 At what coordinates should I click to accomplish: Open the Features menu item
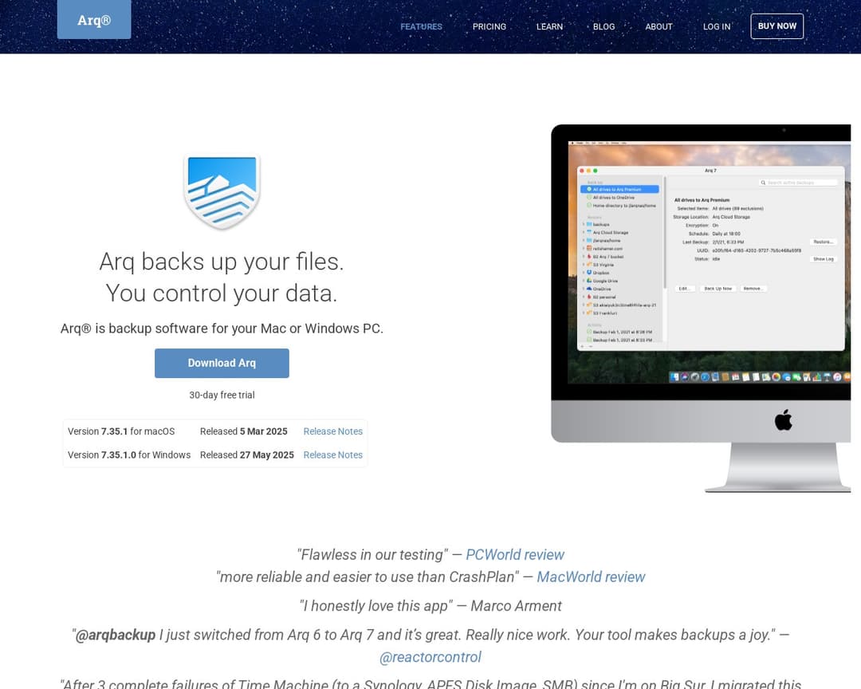tap(421, 26)
